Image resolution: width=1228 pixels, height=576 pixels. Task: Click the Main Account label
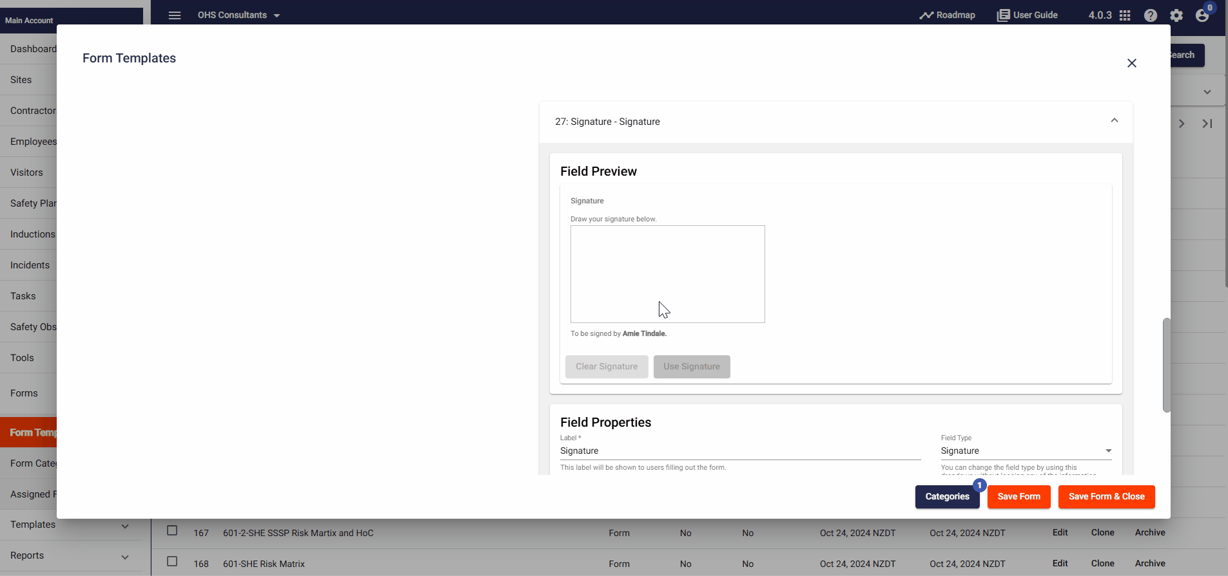click(x=29, y=21)
